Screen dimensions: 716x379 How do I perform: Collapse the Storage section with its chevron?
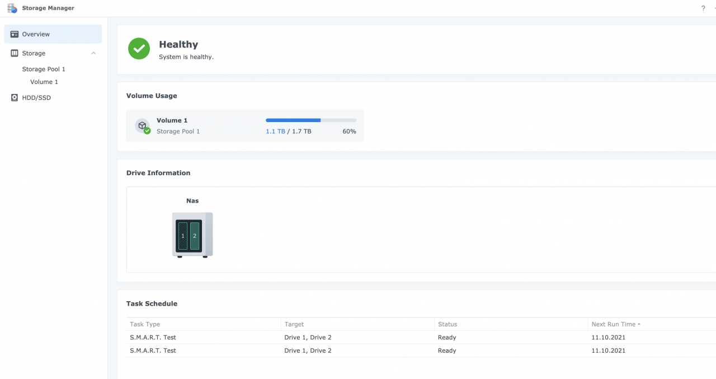[93, 53]
